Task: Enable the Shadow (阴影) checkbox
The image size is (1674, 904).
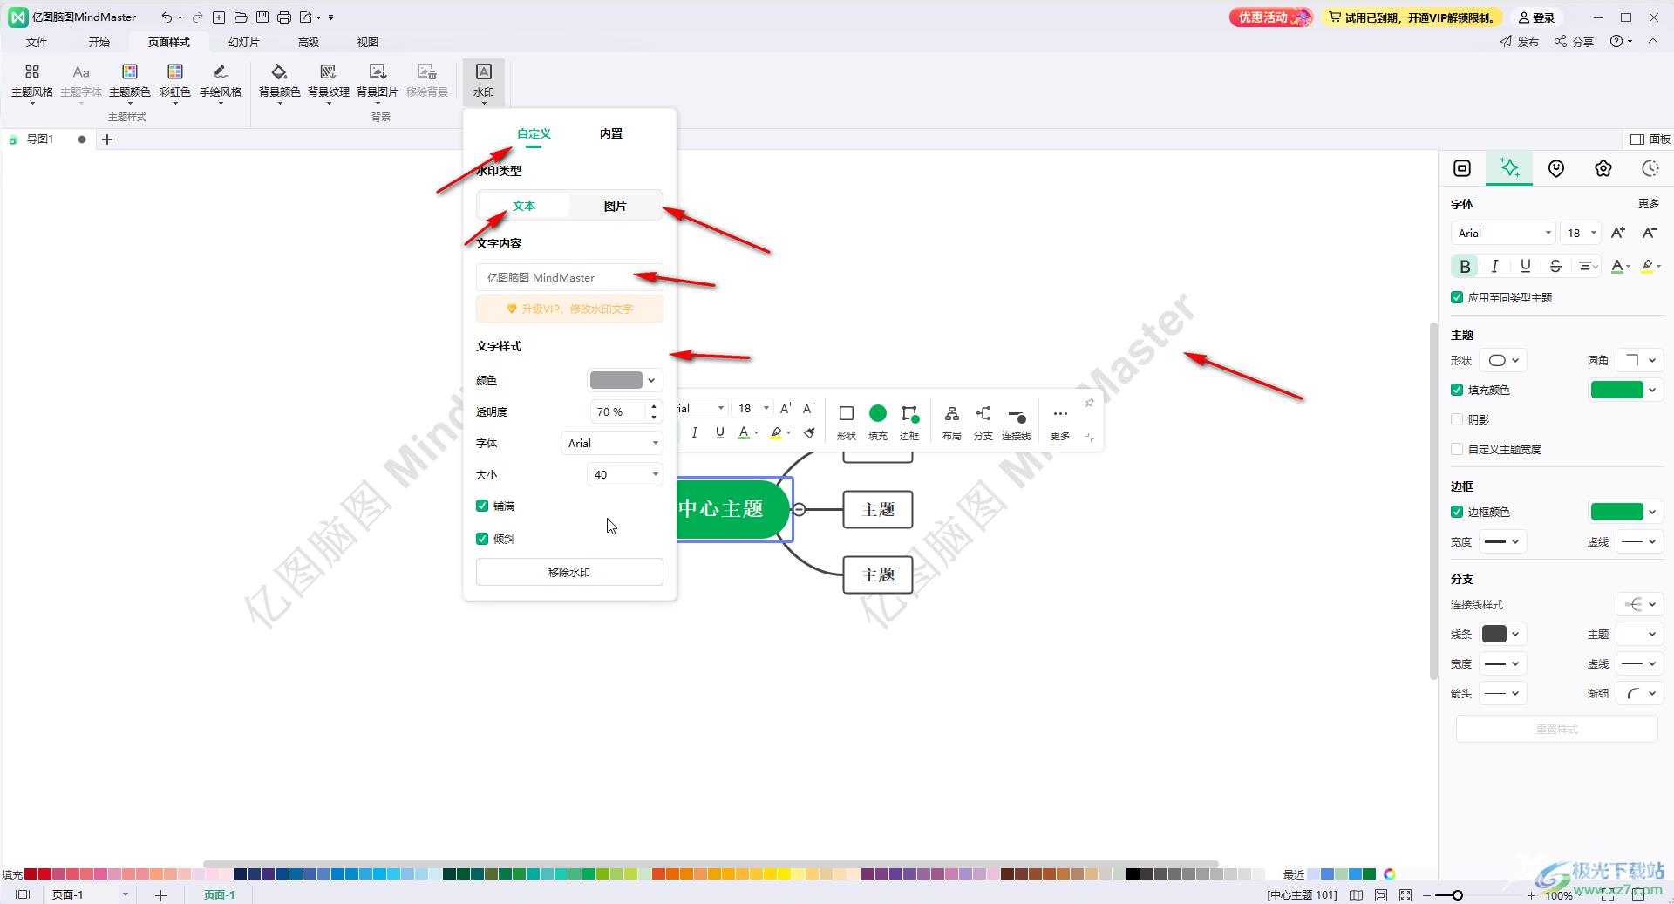Action: (x=1457, y=419)
